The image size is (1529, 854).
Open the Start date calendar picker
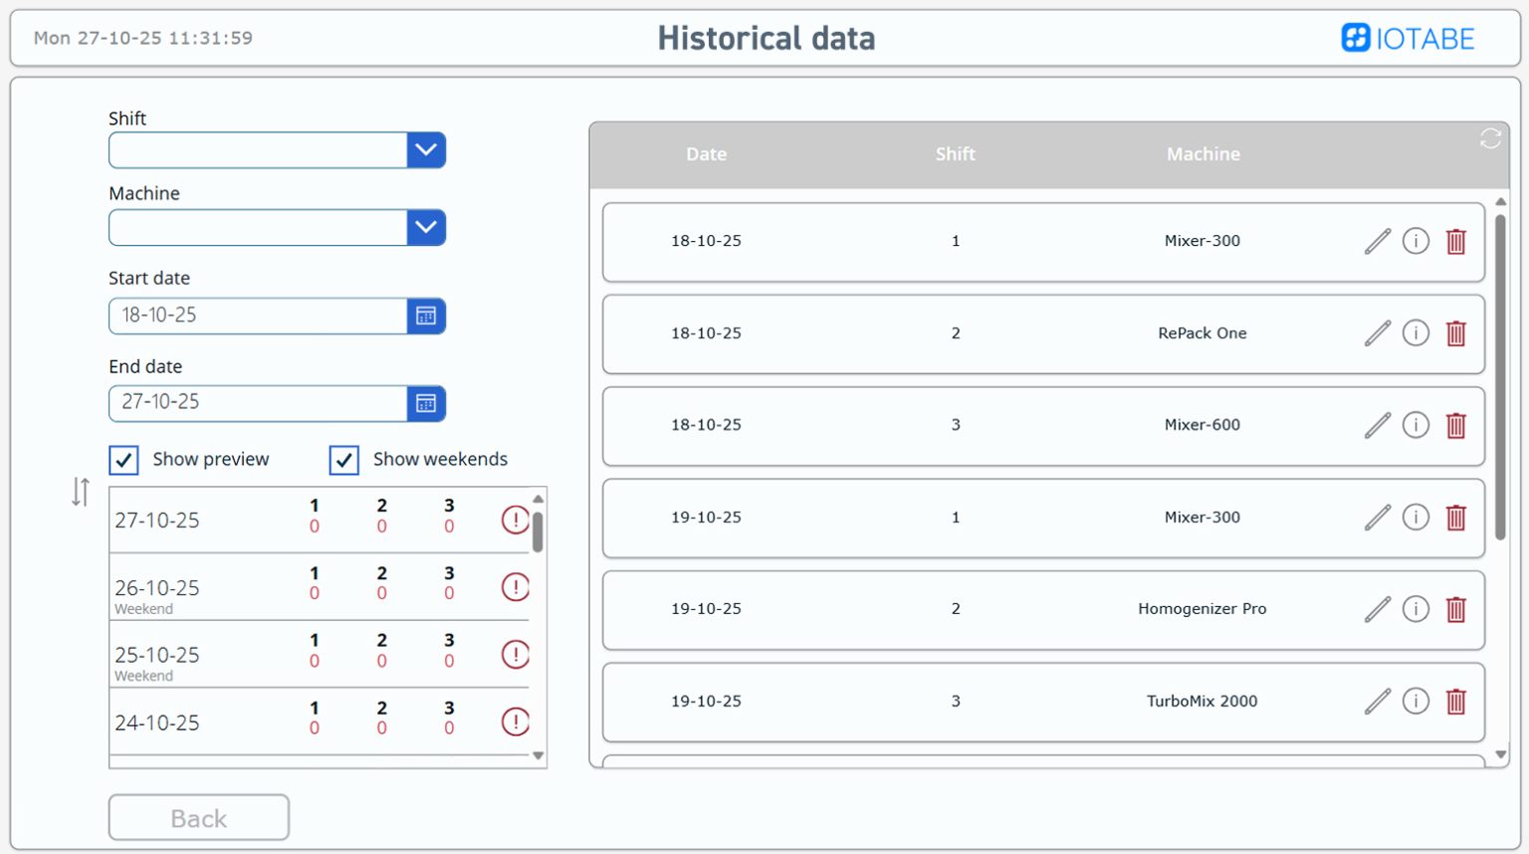(x=426, y=316)
